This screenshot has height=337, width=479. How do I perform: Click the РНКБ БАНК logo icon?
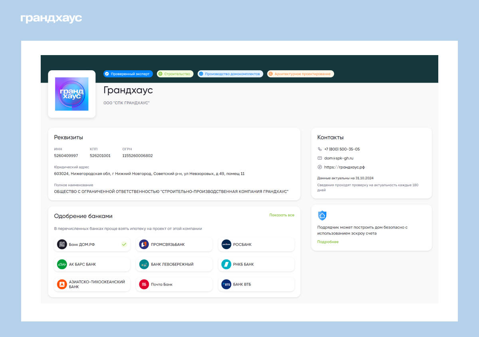[x=226, y=264]
